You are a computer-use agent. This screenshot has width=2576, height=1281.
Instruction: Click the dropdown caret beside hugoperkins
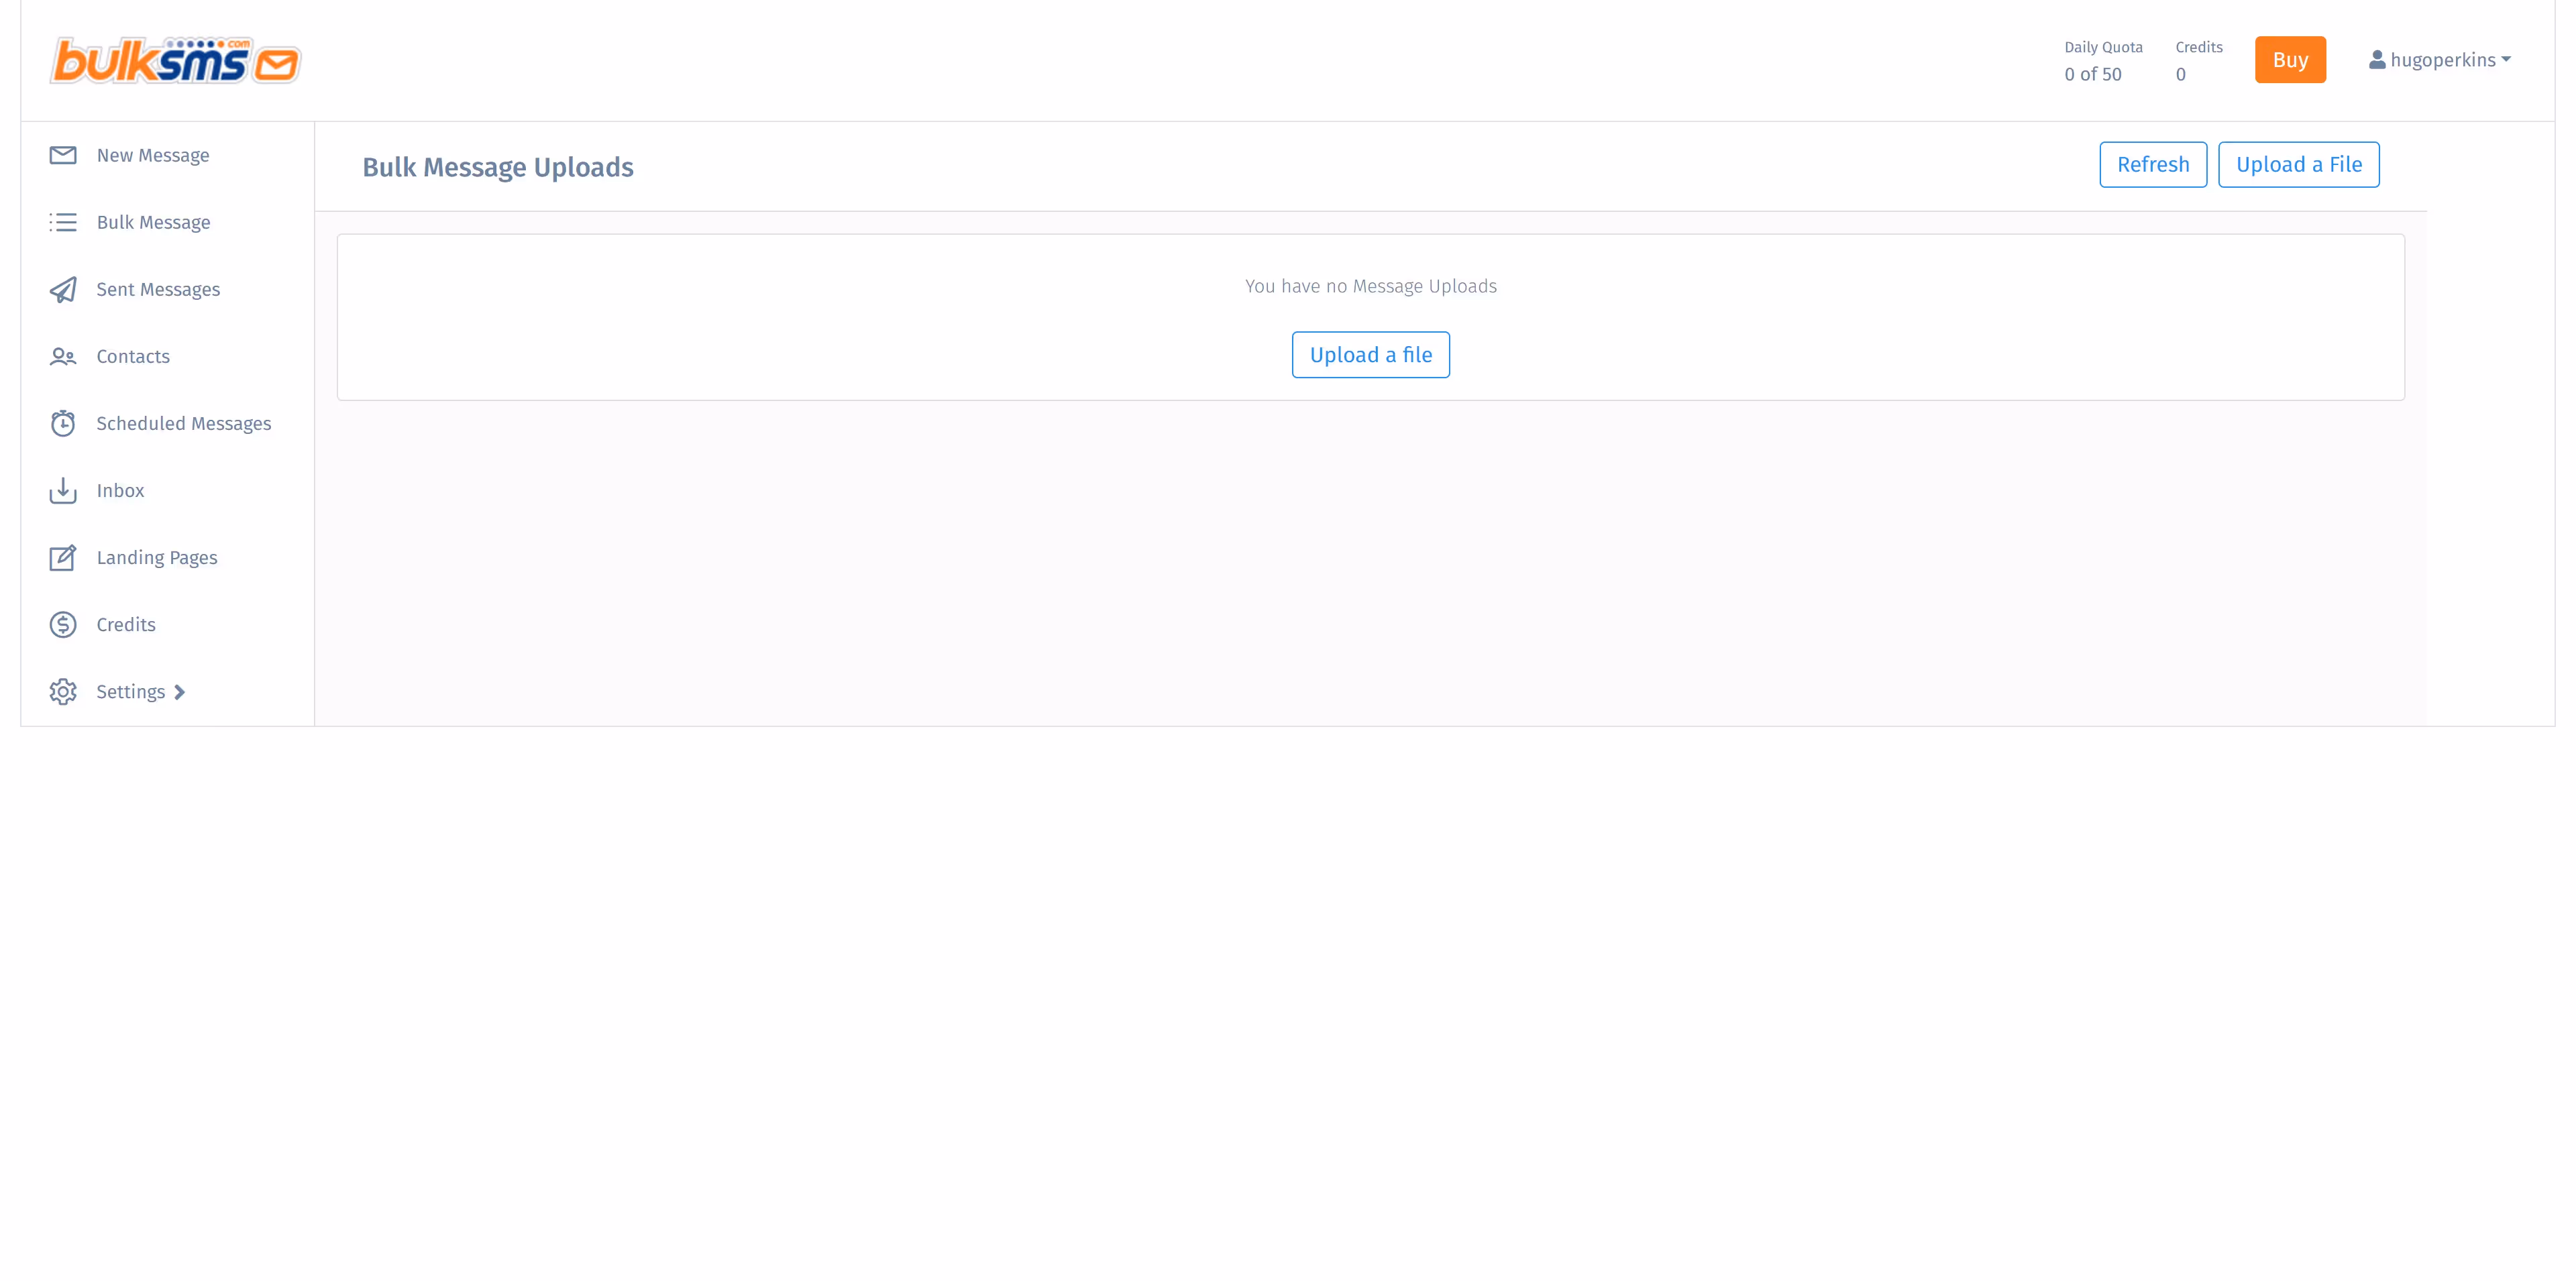pos(2506,60)
